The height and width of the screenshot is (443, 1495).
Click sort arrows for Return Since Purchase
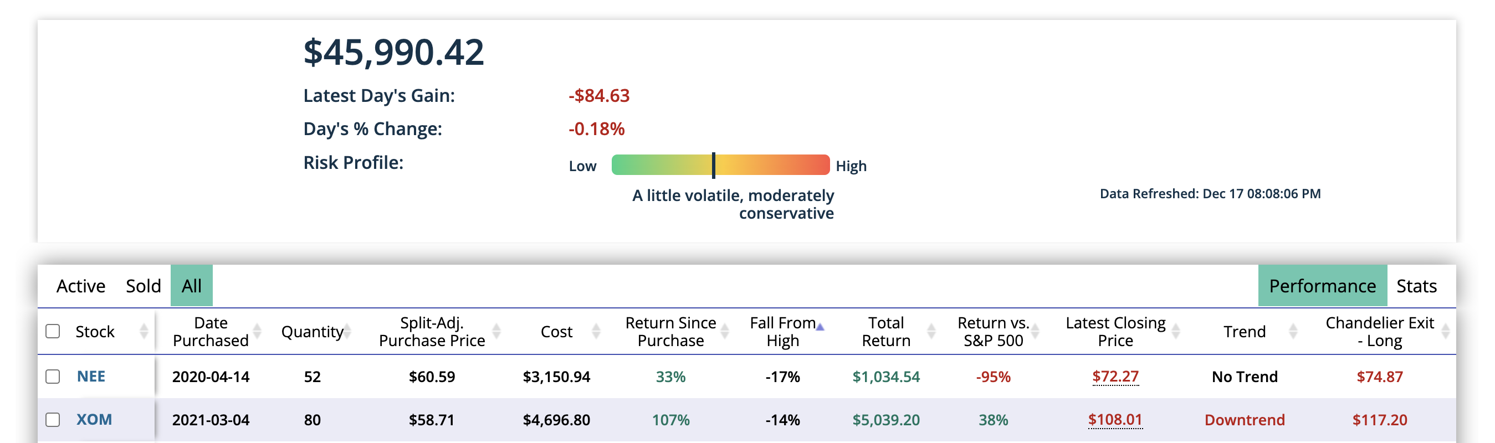pyautogui.click(x=724, y=331)
